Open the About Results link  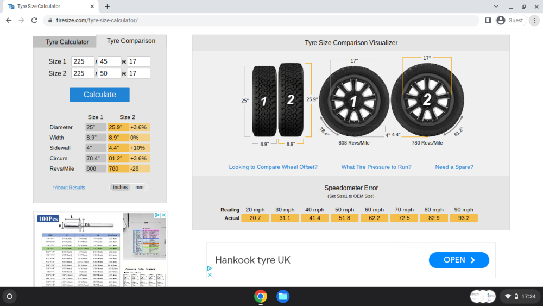coord(69,188)
